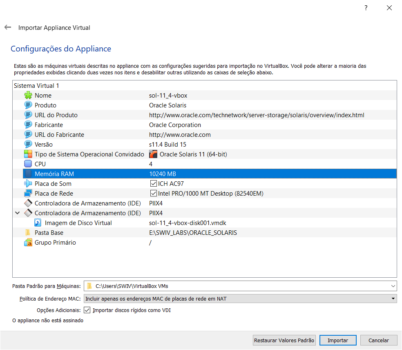Click the product URL ending in index.html

[x=257, y=115]
